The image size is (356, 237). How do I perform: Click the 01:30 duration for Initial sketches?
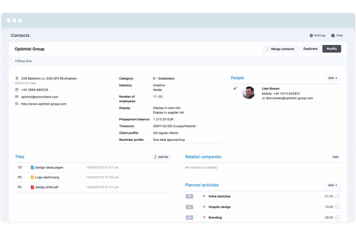(x=329, y=196)
